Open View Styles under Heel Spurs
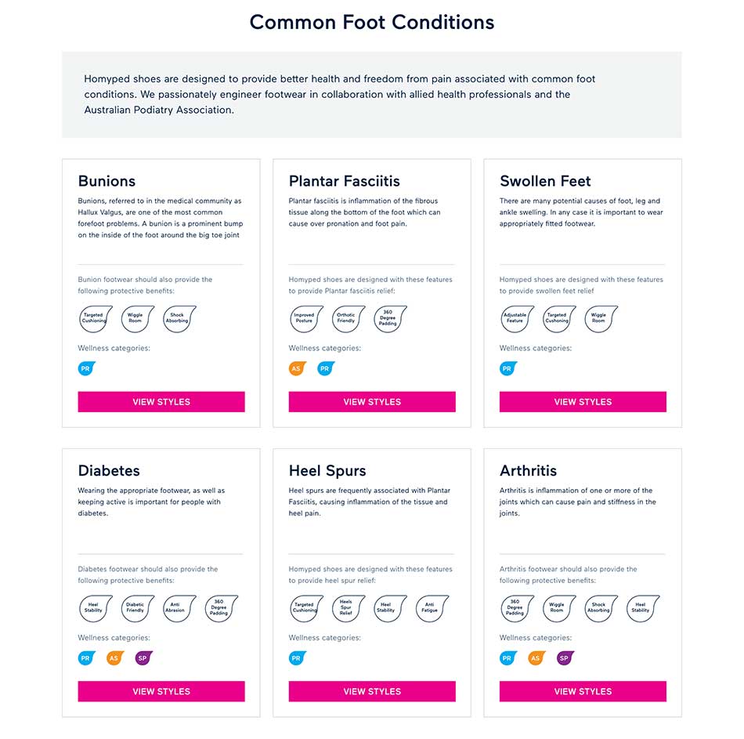Viewport: 744px width, 739px height. point(372,691)
